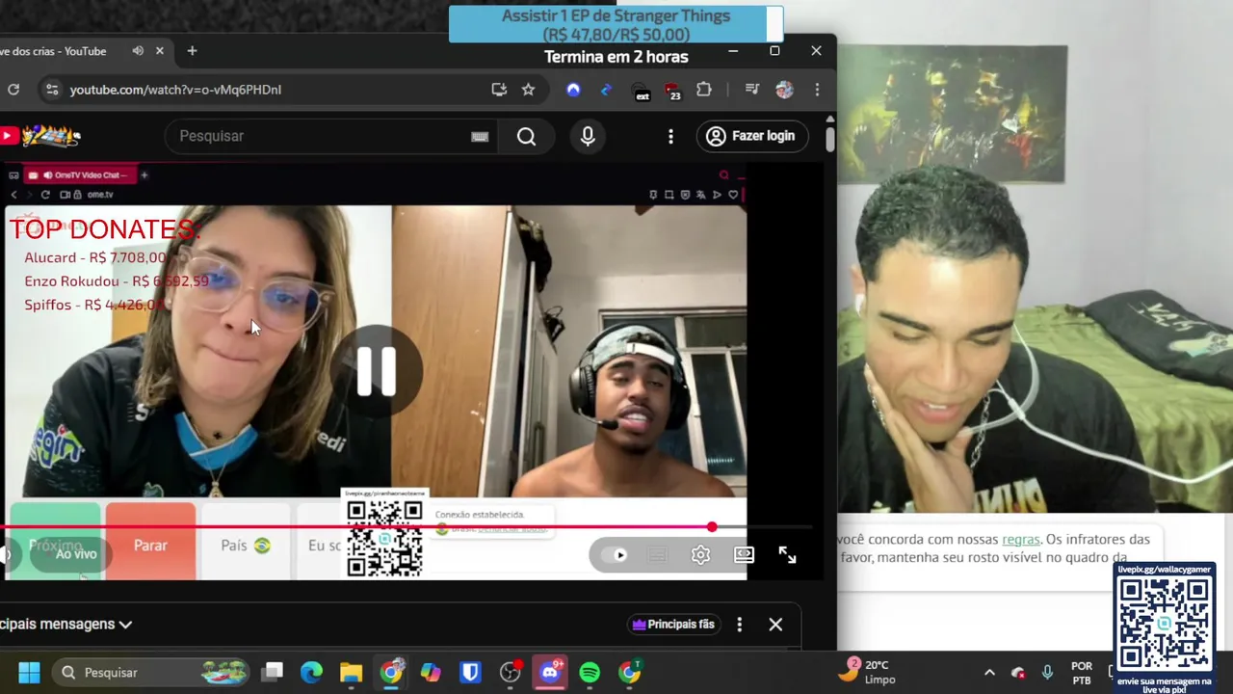This screenshot has width=1233, height=694.
Task: Open the extension with badge 23
Action: 673,91
